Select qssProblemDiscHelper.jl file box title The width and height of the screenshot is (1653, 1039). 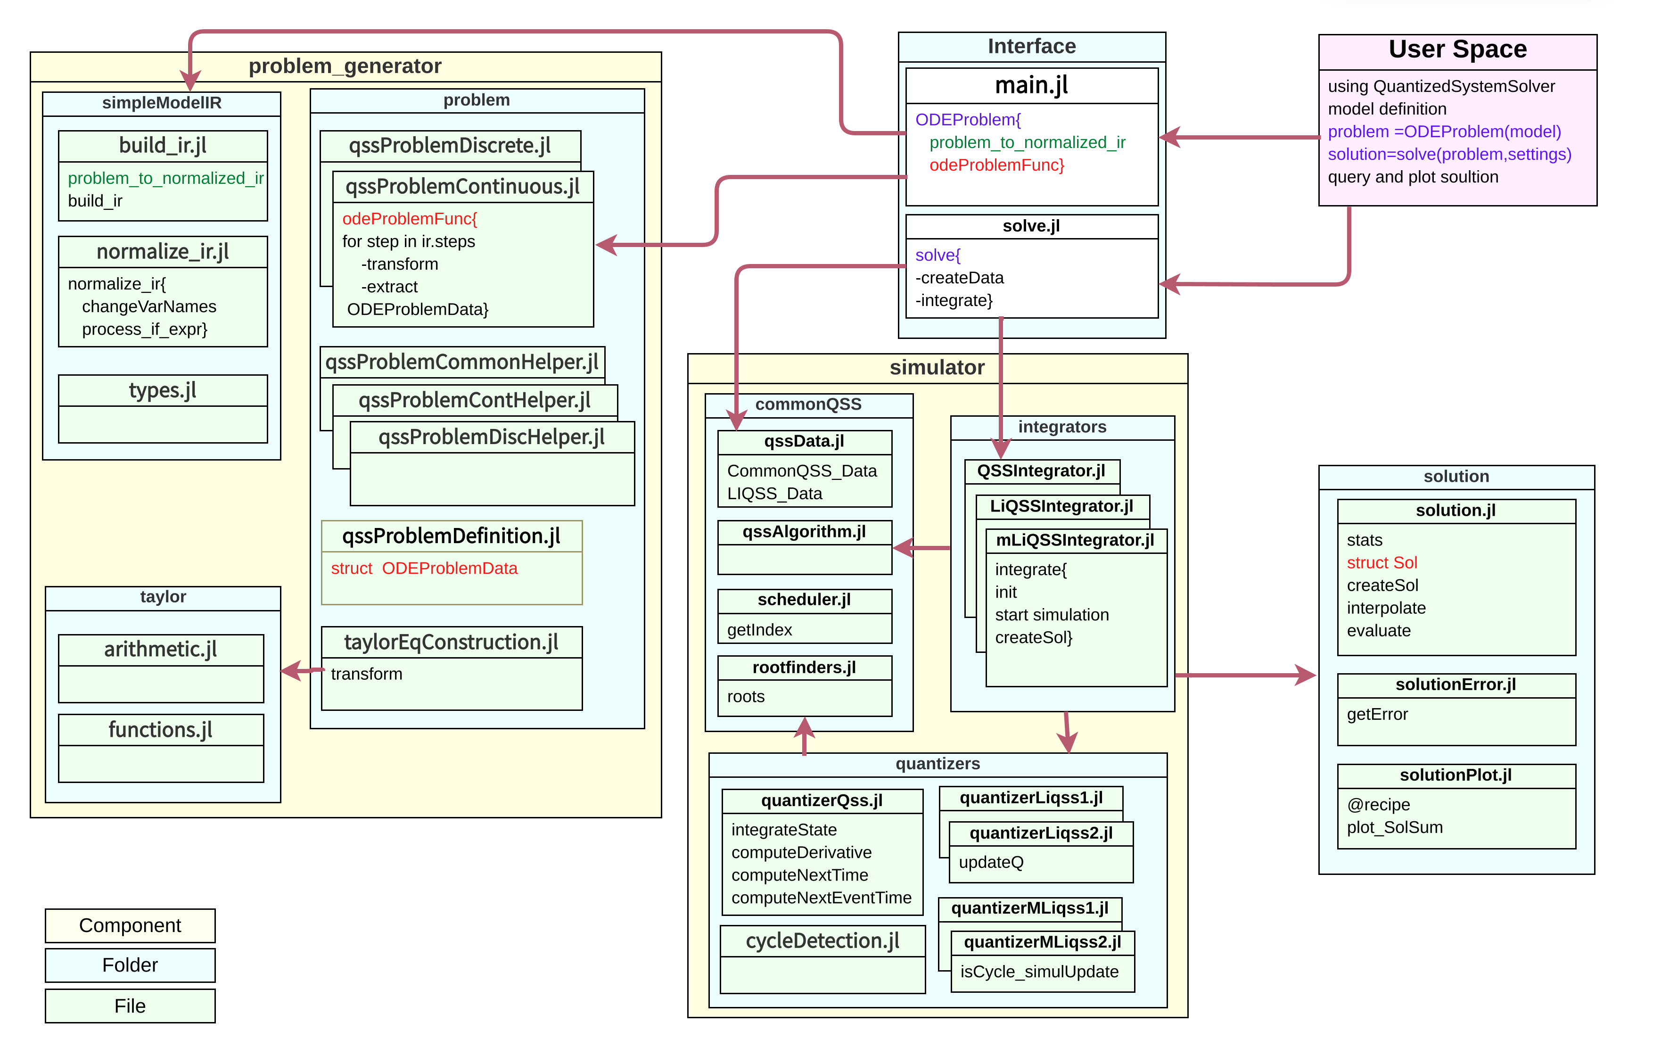pyautogui.click(x=492, y=437)
